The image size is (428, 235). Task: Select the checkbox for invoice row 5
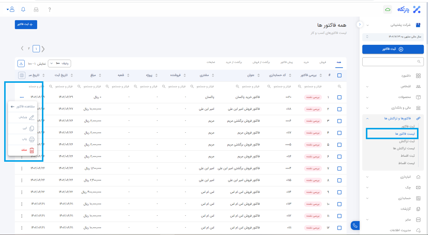tap(339, 145)
